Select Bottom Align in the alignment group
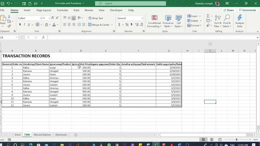Viewport: 260px width, 146px height. [x=74, y=18]
